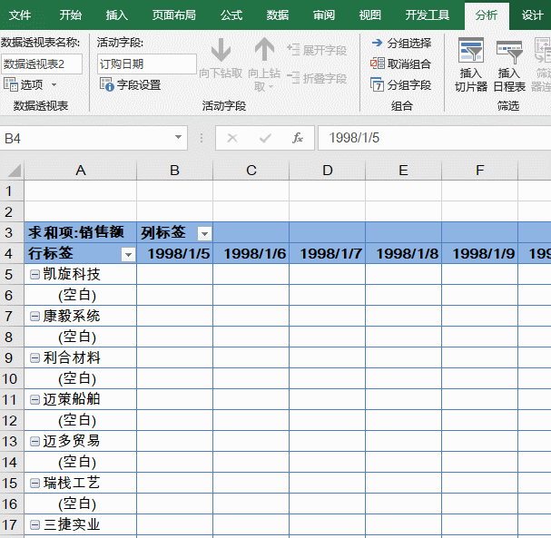This screenshot has height=538, width=551.
Task: Open the 行标签 filter dropdown
Action: click(x=128, y=254)
